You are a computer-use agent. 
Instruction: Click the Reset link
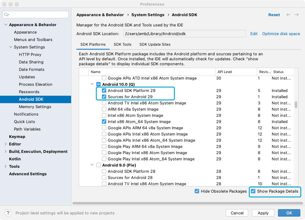(274, 15)
